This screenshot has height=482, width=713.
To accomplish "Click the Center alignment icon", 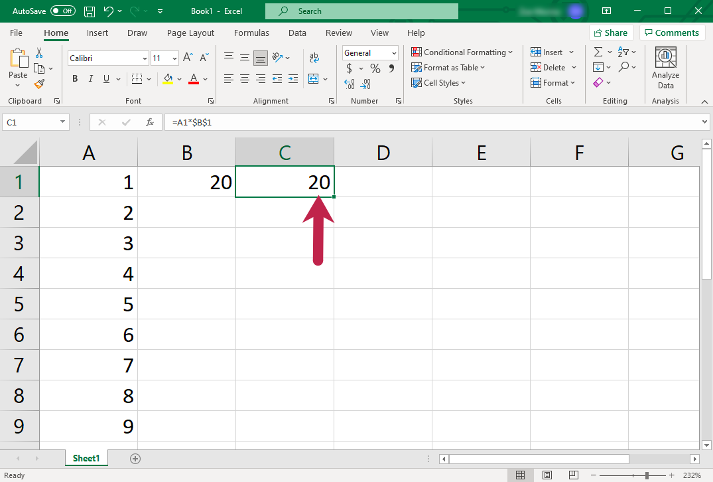I will pyautogui.click(x=245, y=79).
